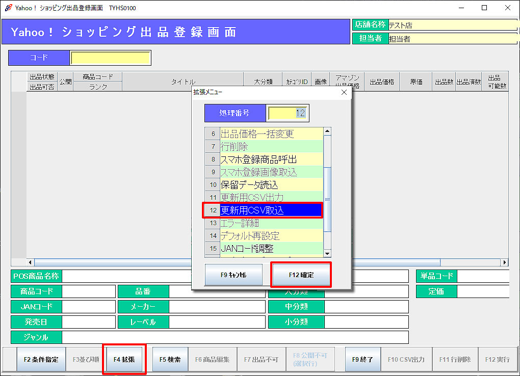Click the F2 条件指定 button
520x376 pixels.
pyautogui.click(x=41, y=359)
